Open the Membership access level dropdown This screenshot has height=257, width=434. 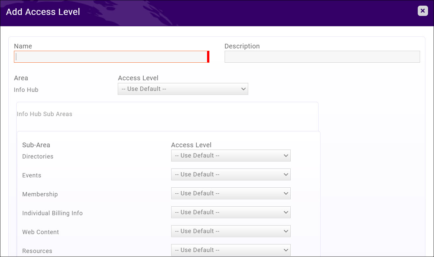[231, 193]
